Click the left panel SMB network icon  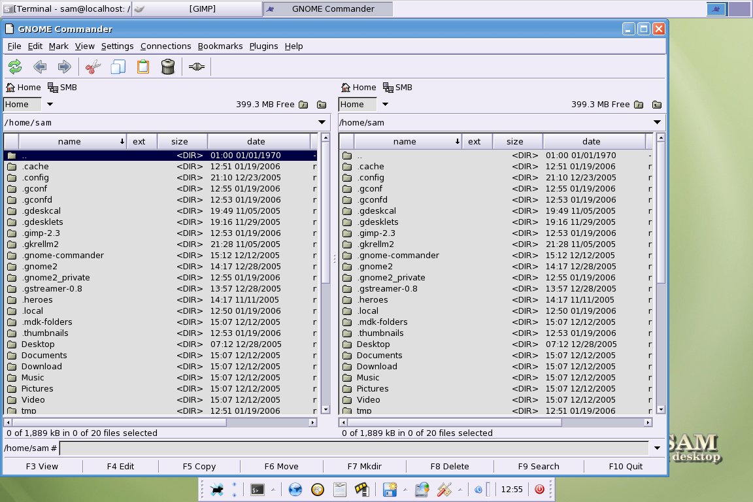(x=63, y=88)
